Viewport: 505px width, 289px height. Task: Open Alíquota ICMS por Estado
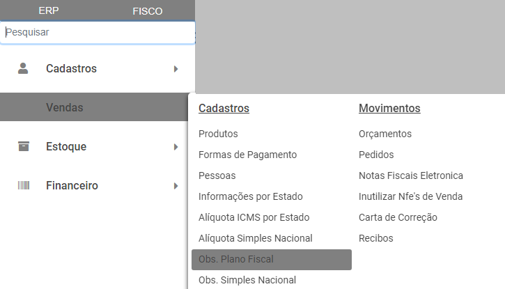pos(254,217)
